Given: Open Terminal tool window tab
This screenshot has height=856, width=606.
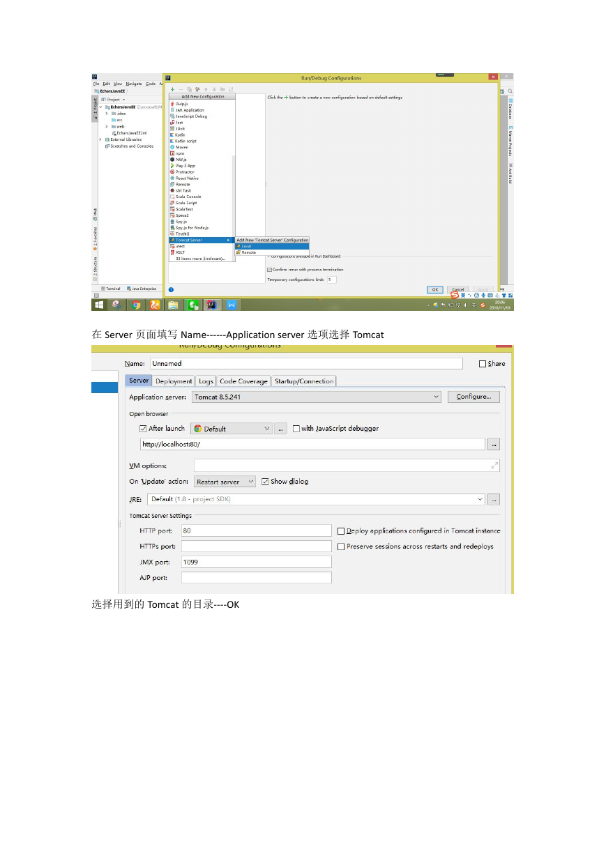Looking at the screenshot, I should pyautogui.click(x=111, y=289).
